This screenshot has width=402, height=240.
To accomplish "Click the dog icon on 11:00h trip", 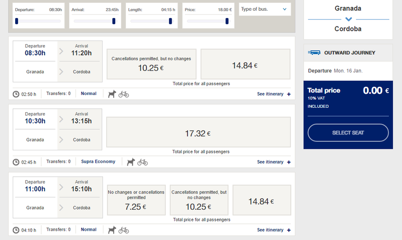I will [112, 230].
